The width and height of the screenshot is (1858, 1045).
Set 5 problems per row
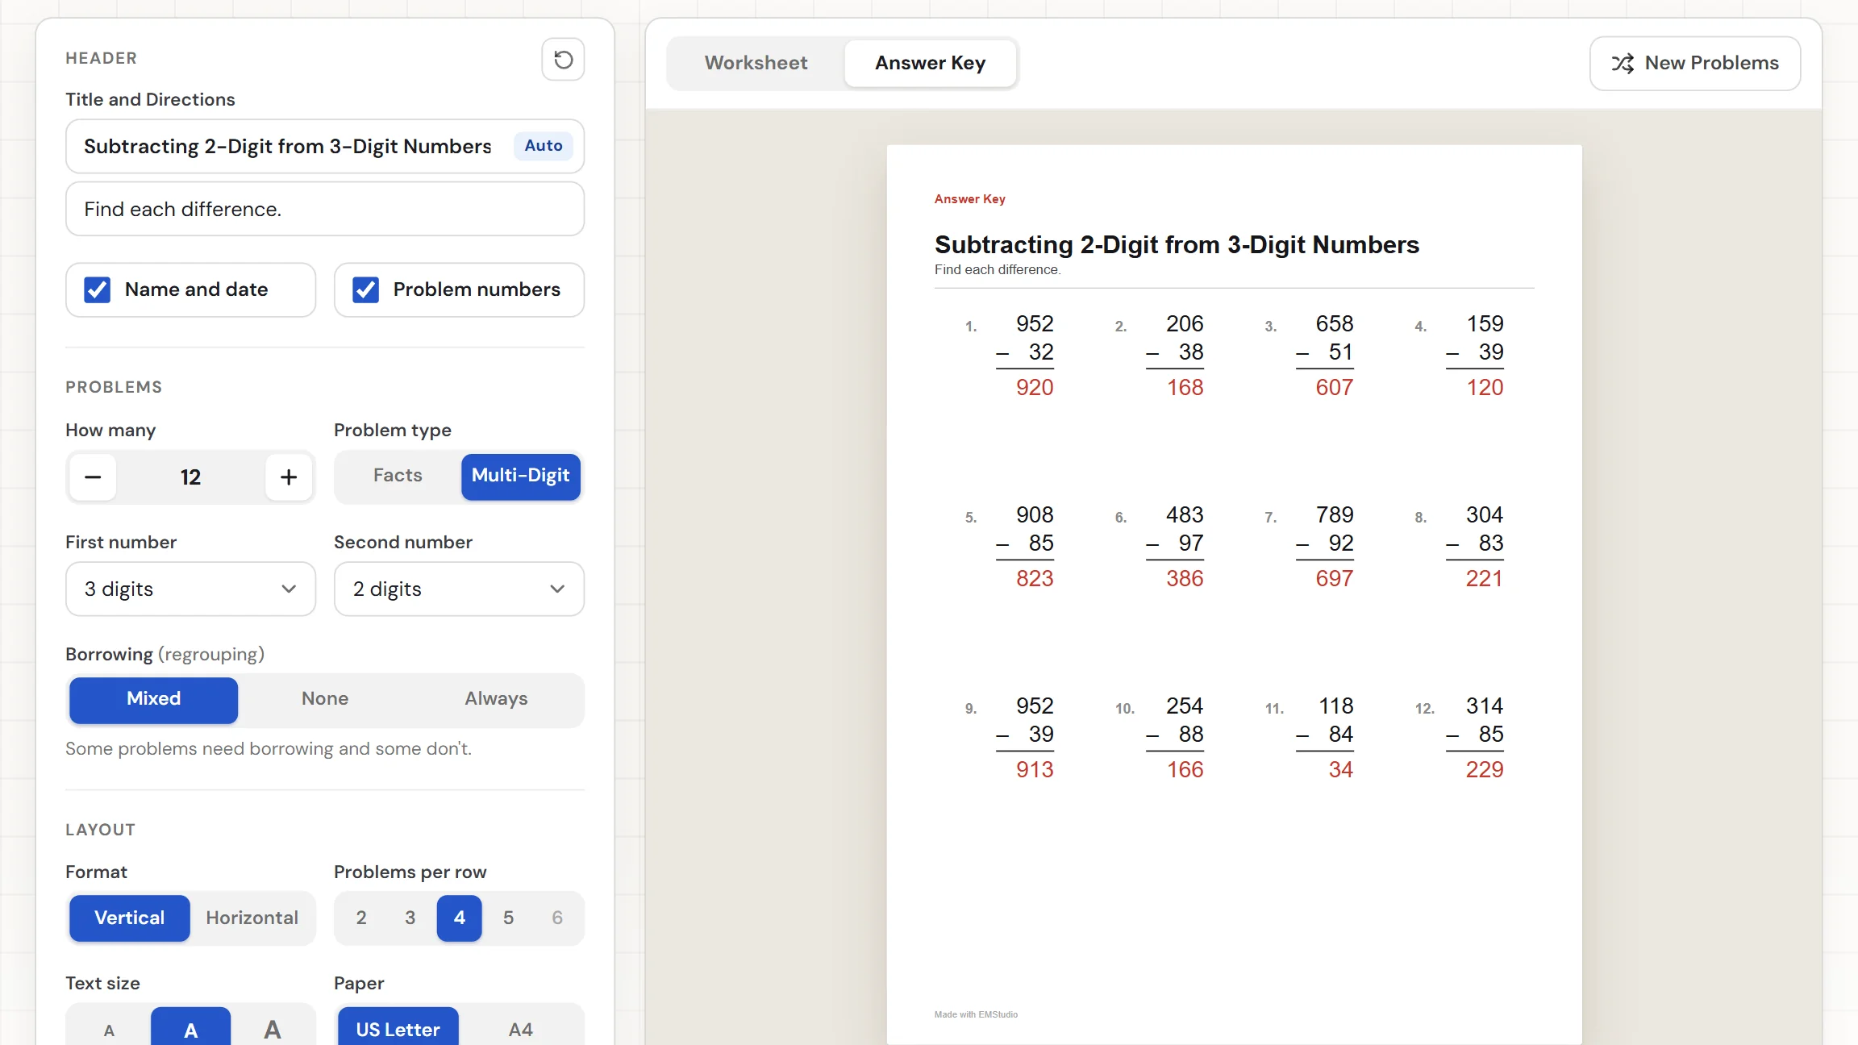point(509,918)
